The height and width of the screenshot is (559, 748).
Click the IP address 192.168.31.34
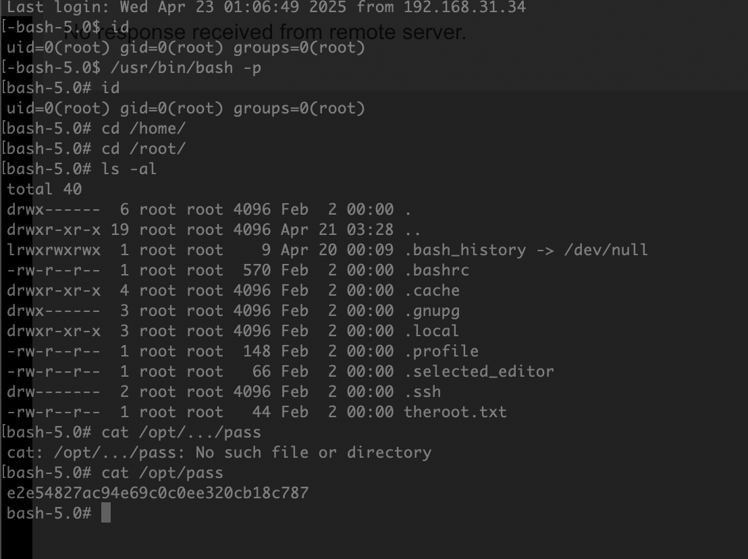coord(464,7)
